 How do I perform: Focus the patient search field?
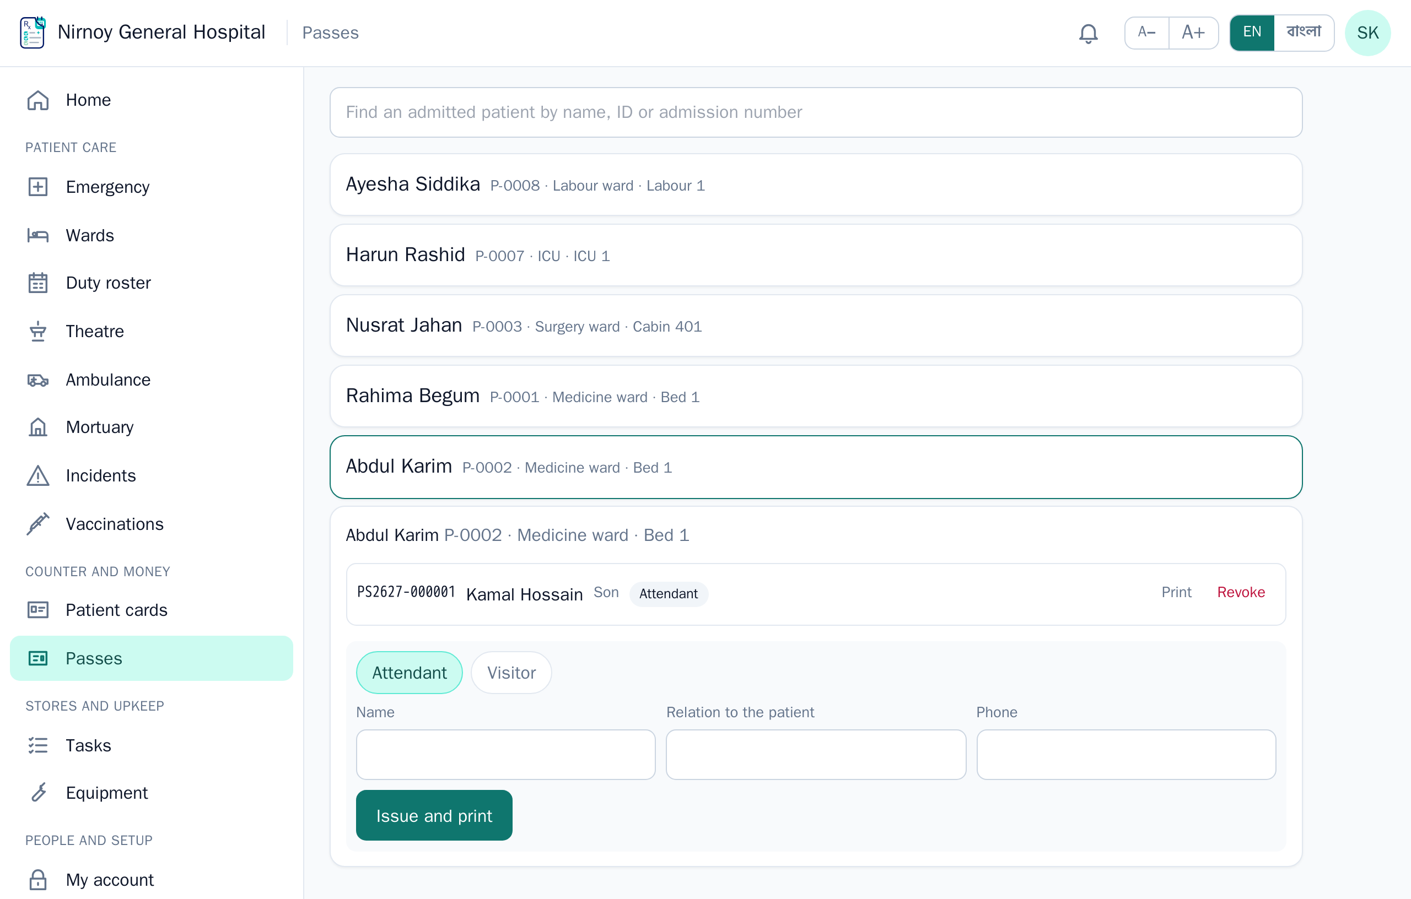coord(816,112)
